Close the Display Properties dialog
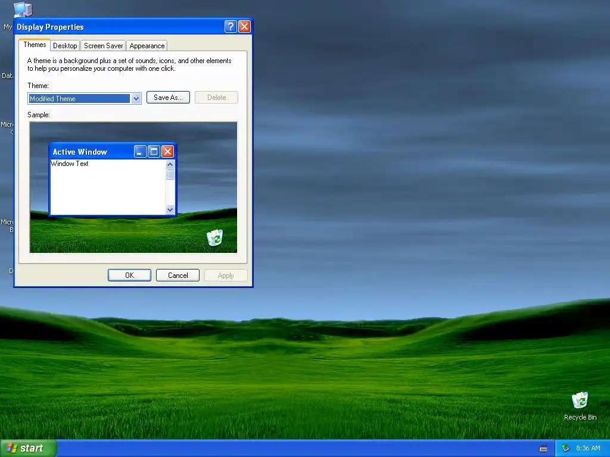 pos(244,26)
